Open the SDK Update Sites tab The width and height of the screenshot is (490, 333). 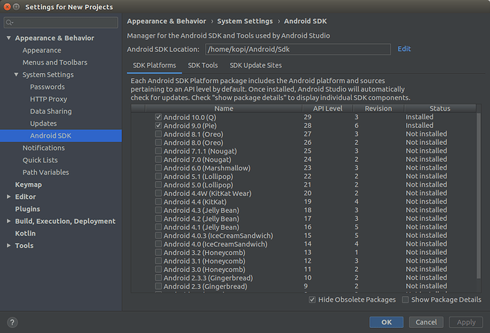(256, 65)
